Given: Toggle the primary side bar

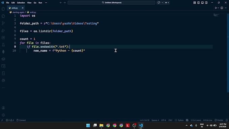Looking at the screenshot, I should tap(198, 3).
